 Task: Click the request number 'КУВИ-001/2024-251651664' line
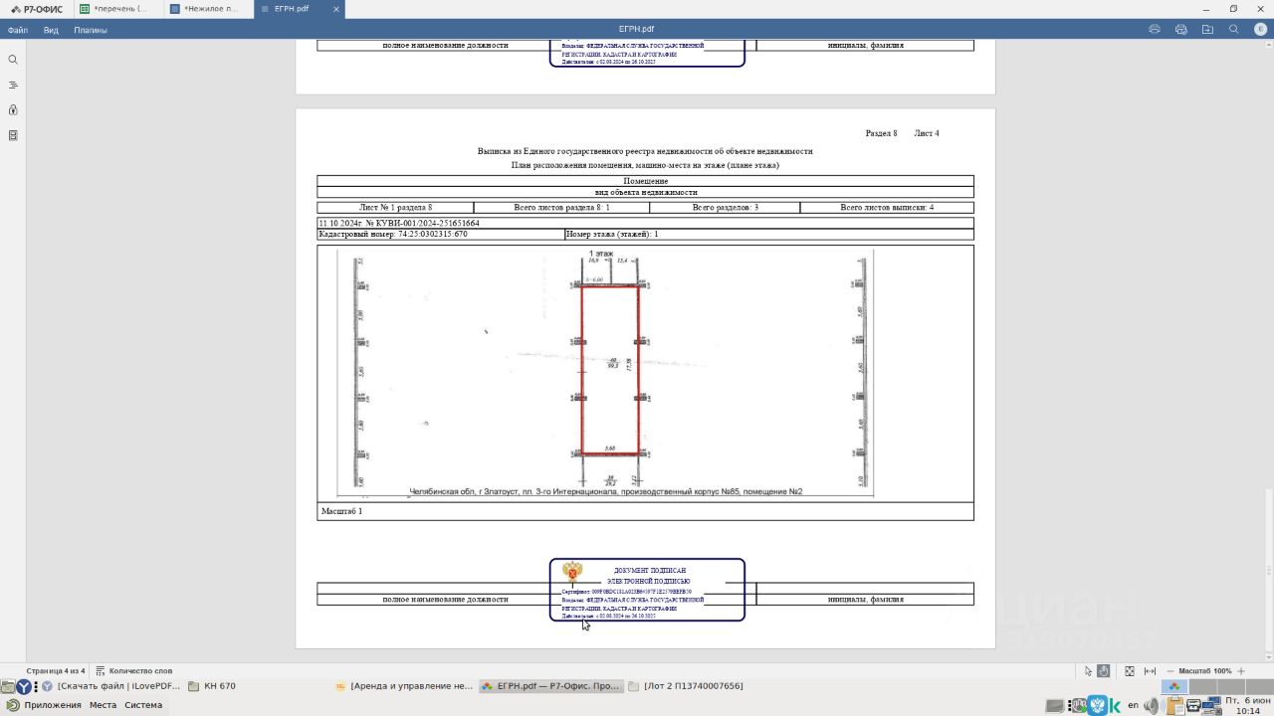[x=645, y=223]
